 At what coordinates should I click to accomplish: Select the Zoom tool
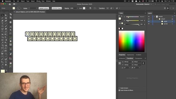point(2,67)
